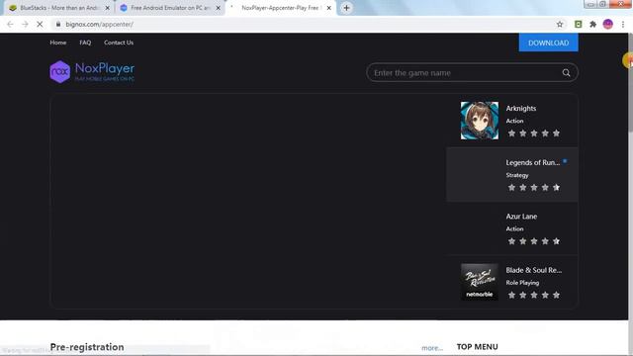Open the Chrome profile avatar
This screenshot has width=633, height=356.
coord(608,24)
